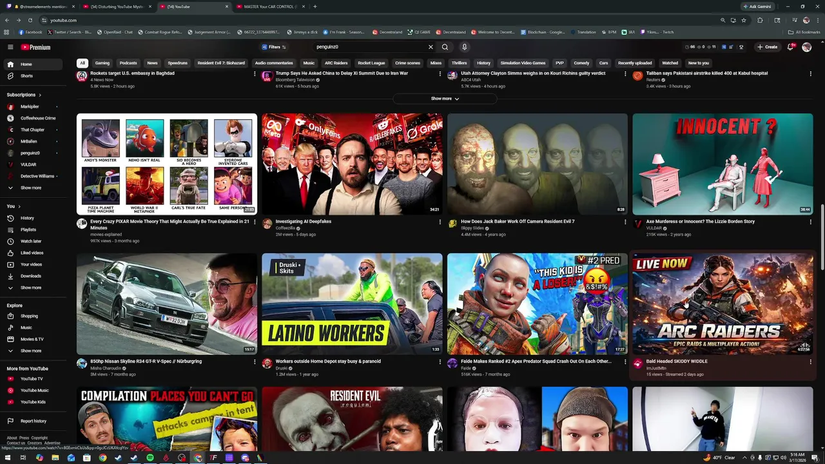825x464 pixels.
Task: Open MrBallen channel in subscriptions
Action: click(32, 142)
